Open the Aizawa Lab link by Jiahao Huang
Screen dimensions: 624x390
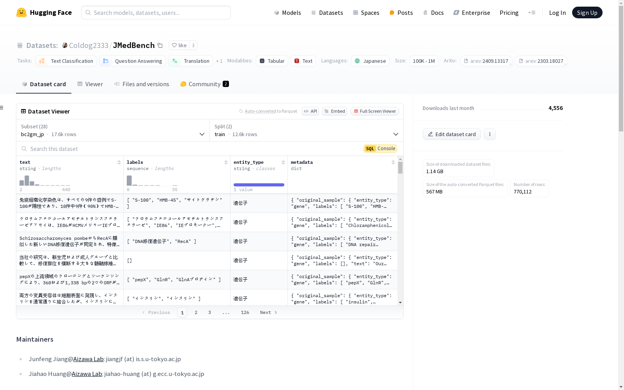point(87,374)
